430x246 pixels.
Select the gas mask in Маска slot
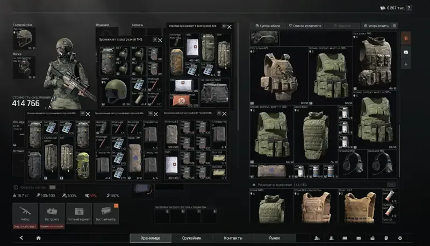24,68
